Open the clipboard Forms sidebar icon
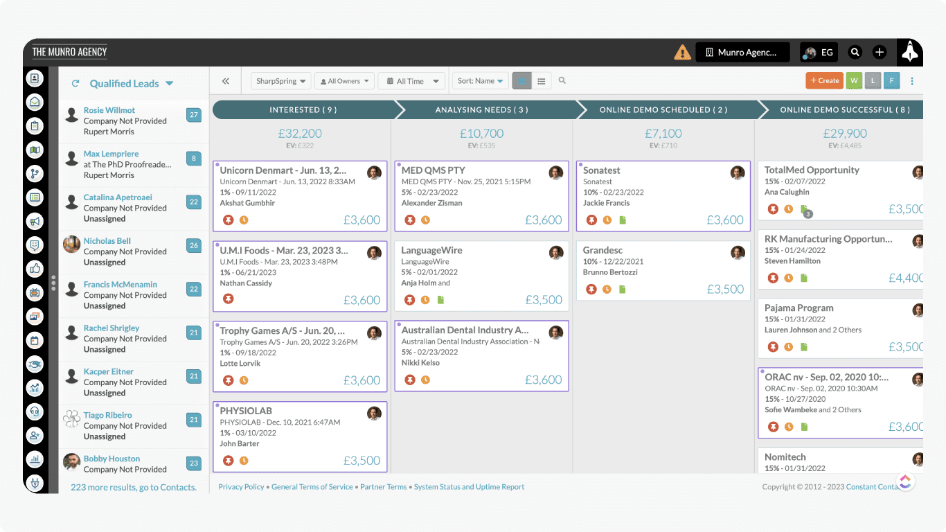This screenshot has height=532, width=946. click(35, 126)
